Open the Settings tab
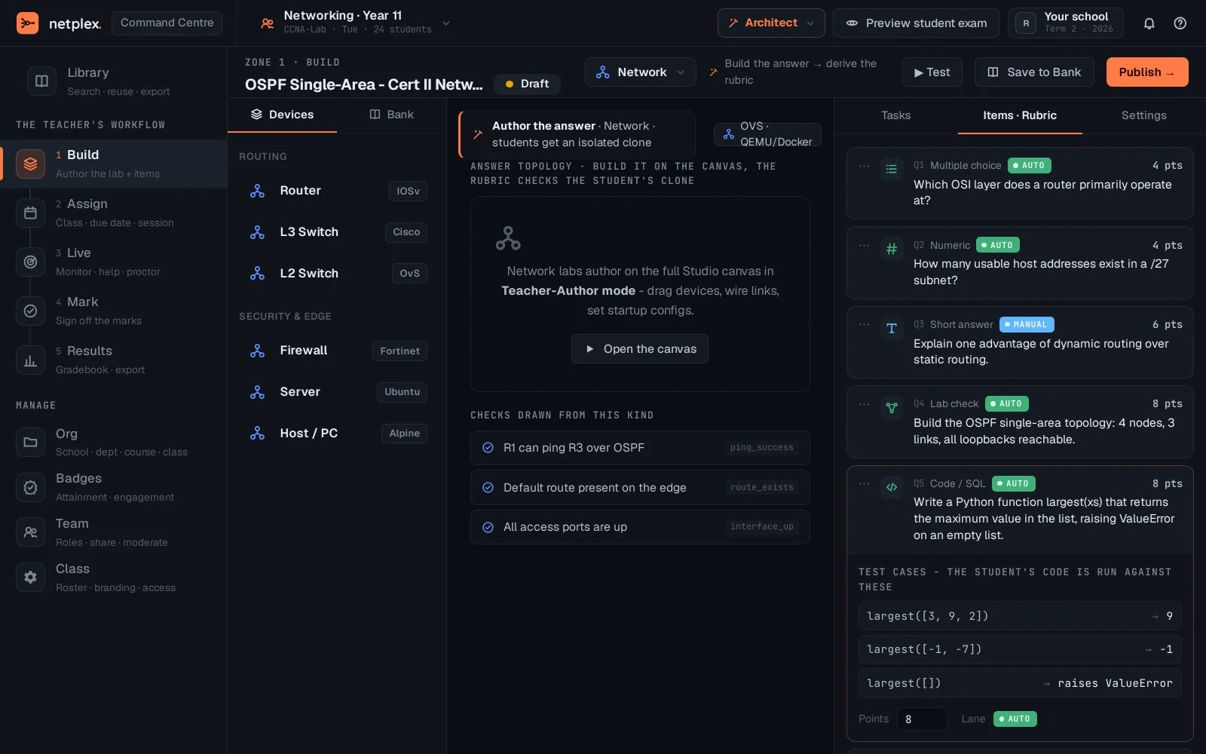This screenshot has height=754, width=1206. 1143,115
